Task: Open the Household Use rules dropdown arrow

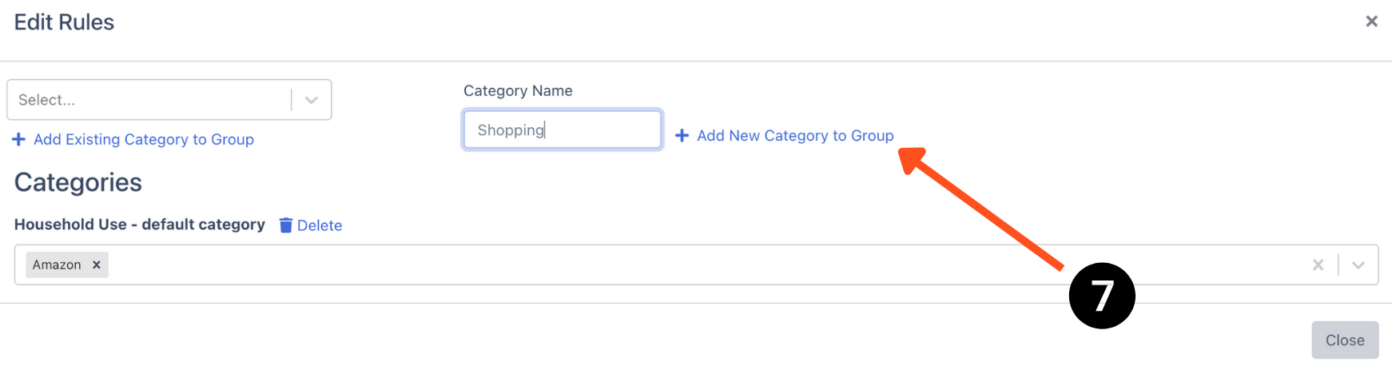Action: [1358, 265]
